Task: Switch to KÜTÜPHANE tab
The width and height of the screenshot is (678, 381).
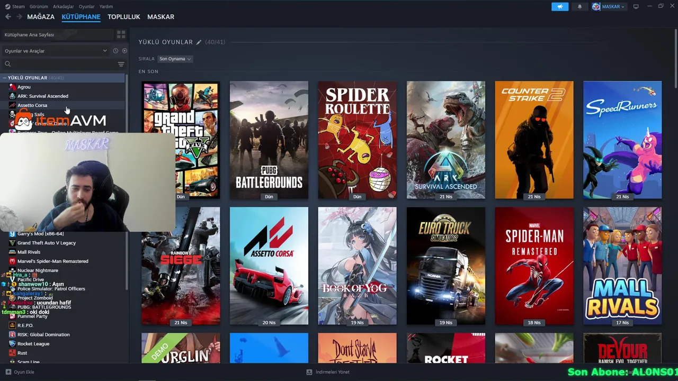Action: 81,17
